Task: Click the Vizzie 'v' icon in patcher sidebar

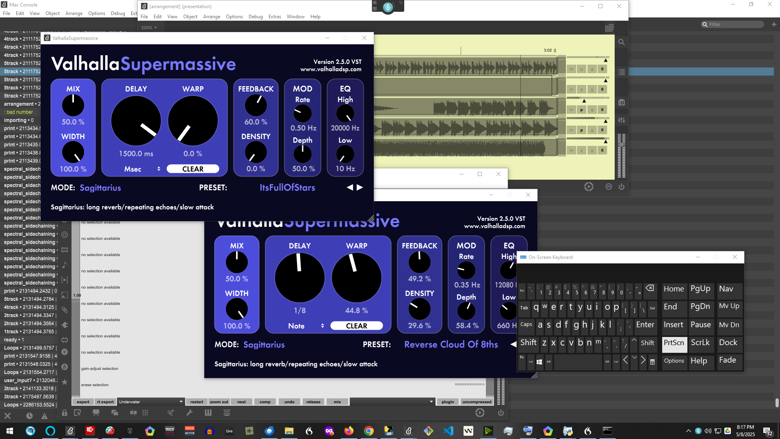Action: [x=65, y=352]
